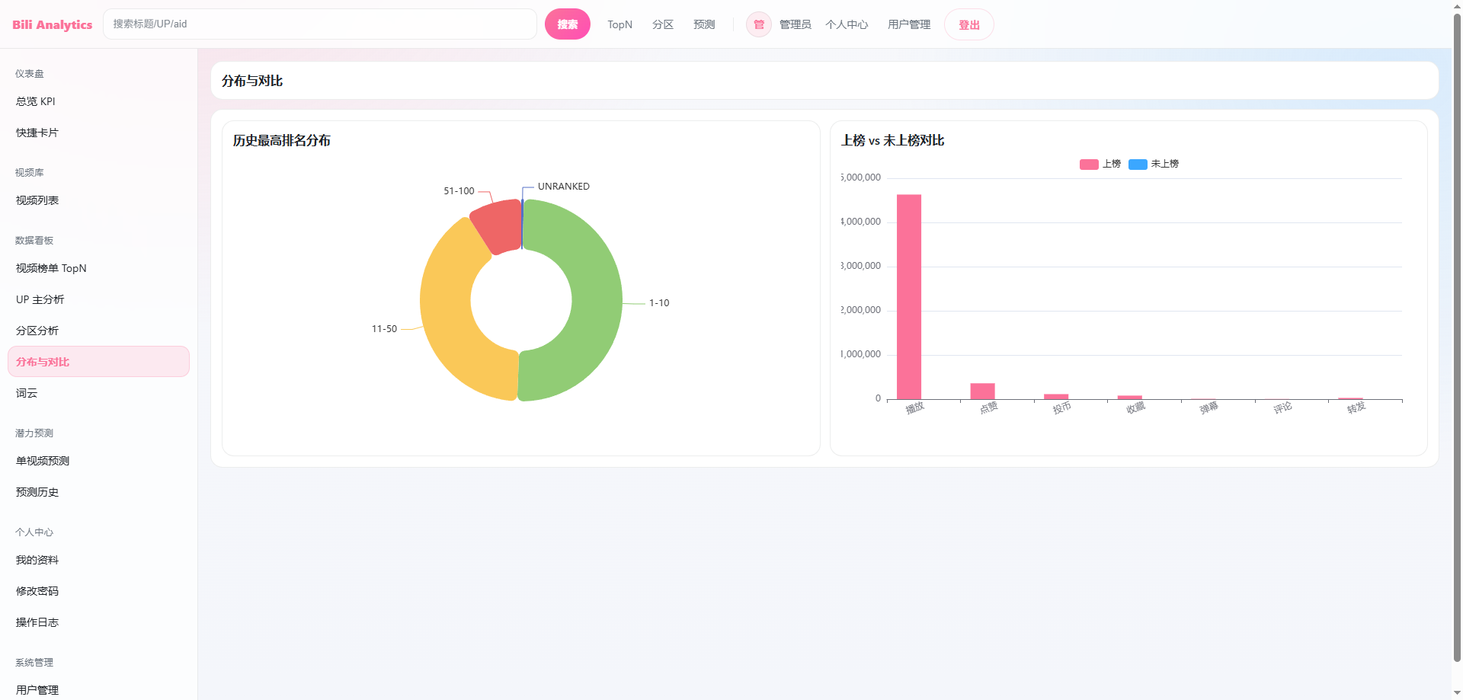Open 总览 KPI in sidebar
1463x700 pixels.
coord(36,101)
